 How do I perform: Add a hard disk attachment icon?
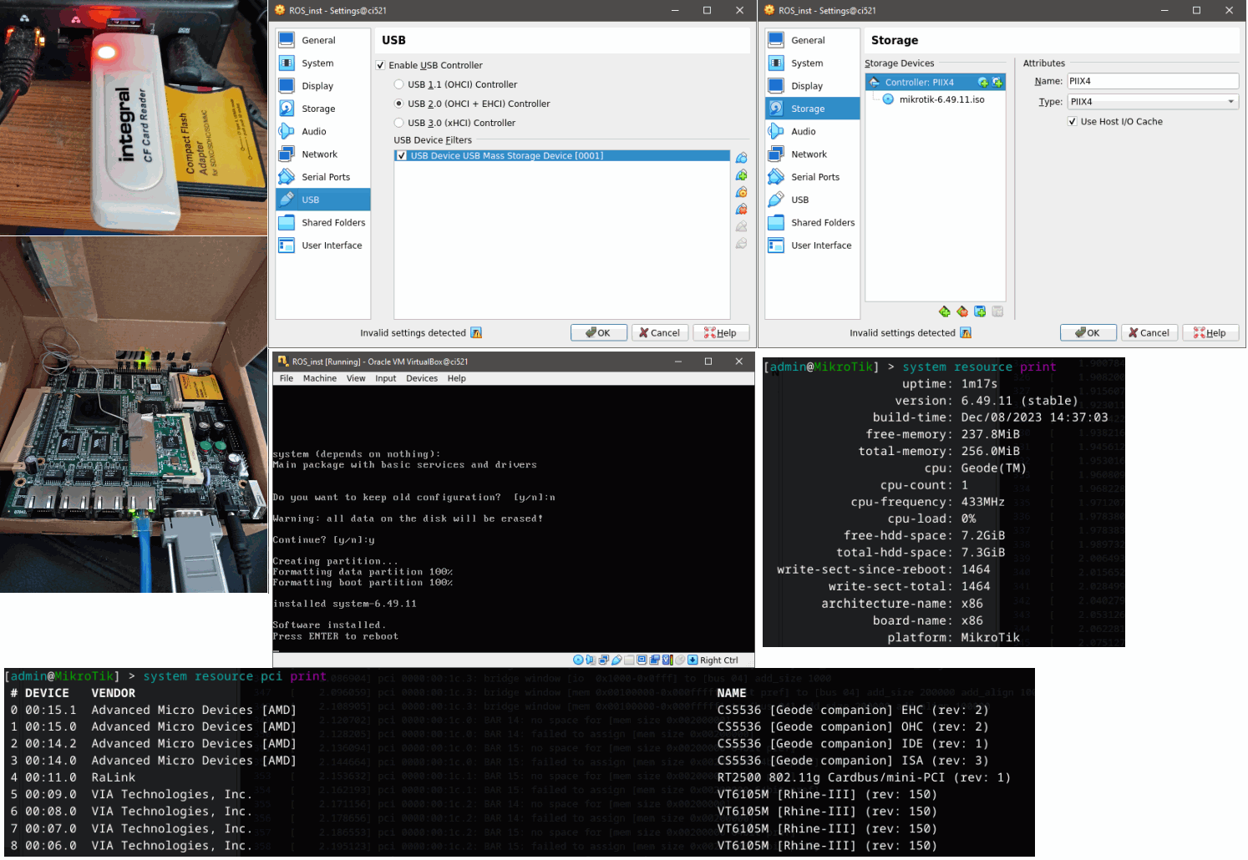(x=979, y=311)
